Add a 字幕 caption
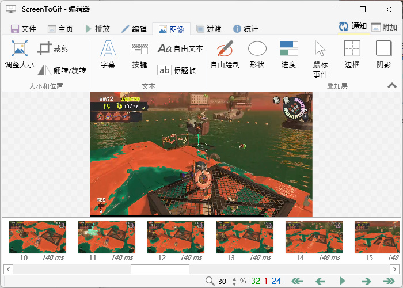 click(108, 55)
